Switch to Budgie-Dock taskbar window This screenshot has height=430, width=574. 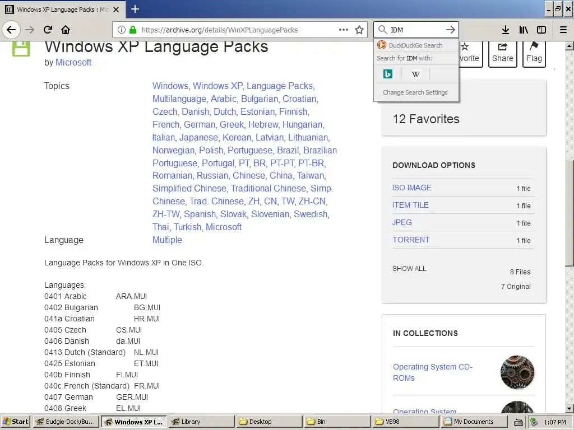[66, 422]
